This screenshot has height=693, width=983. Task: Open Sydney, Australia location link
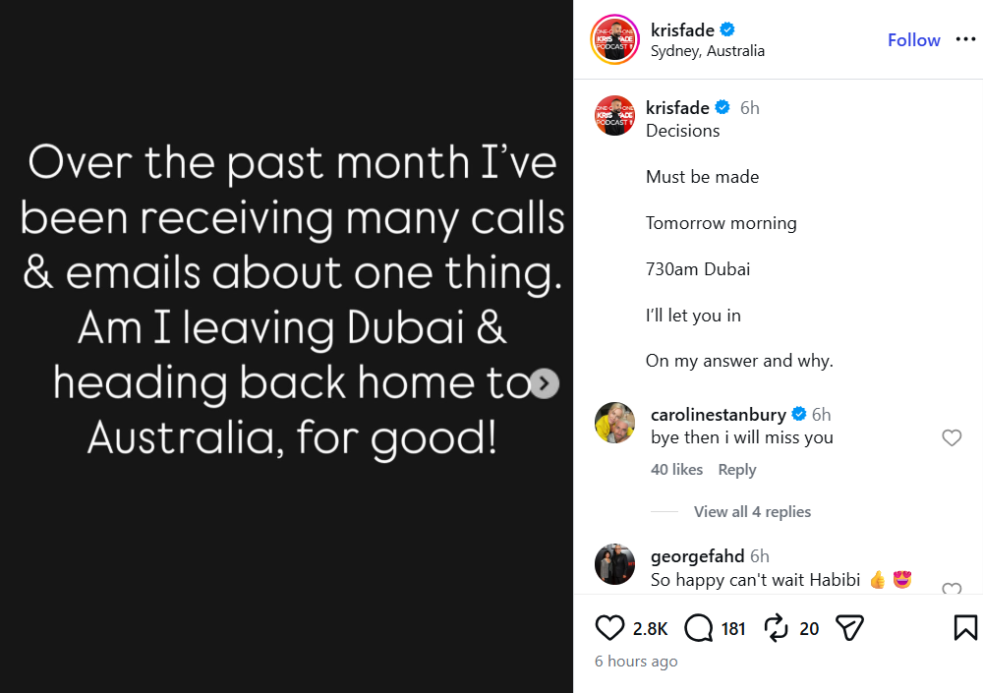tap(707, 51)
